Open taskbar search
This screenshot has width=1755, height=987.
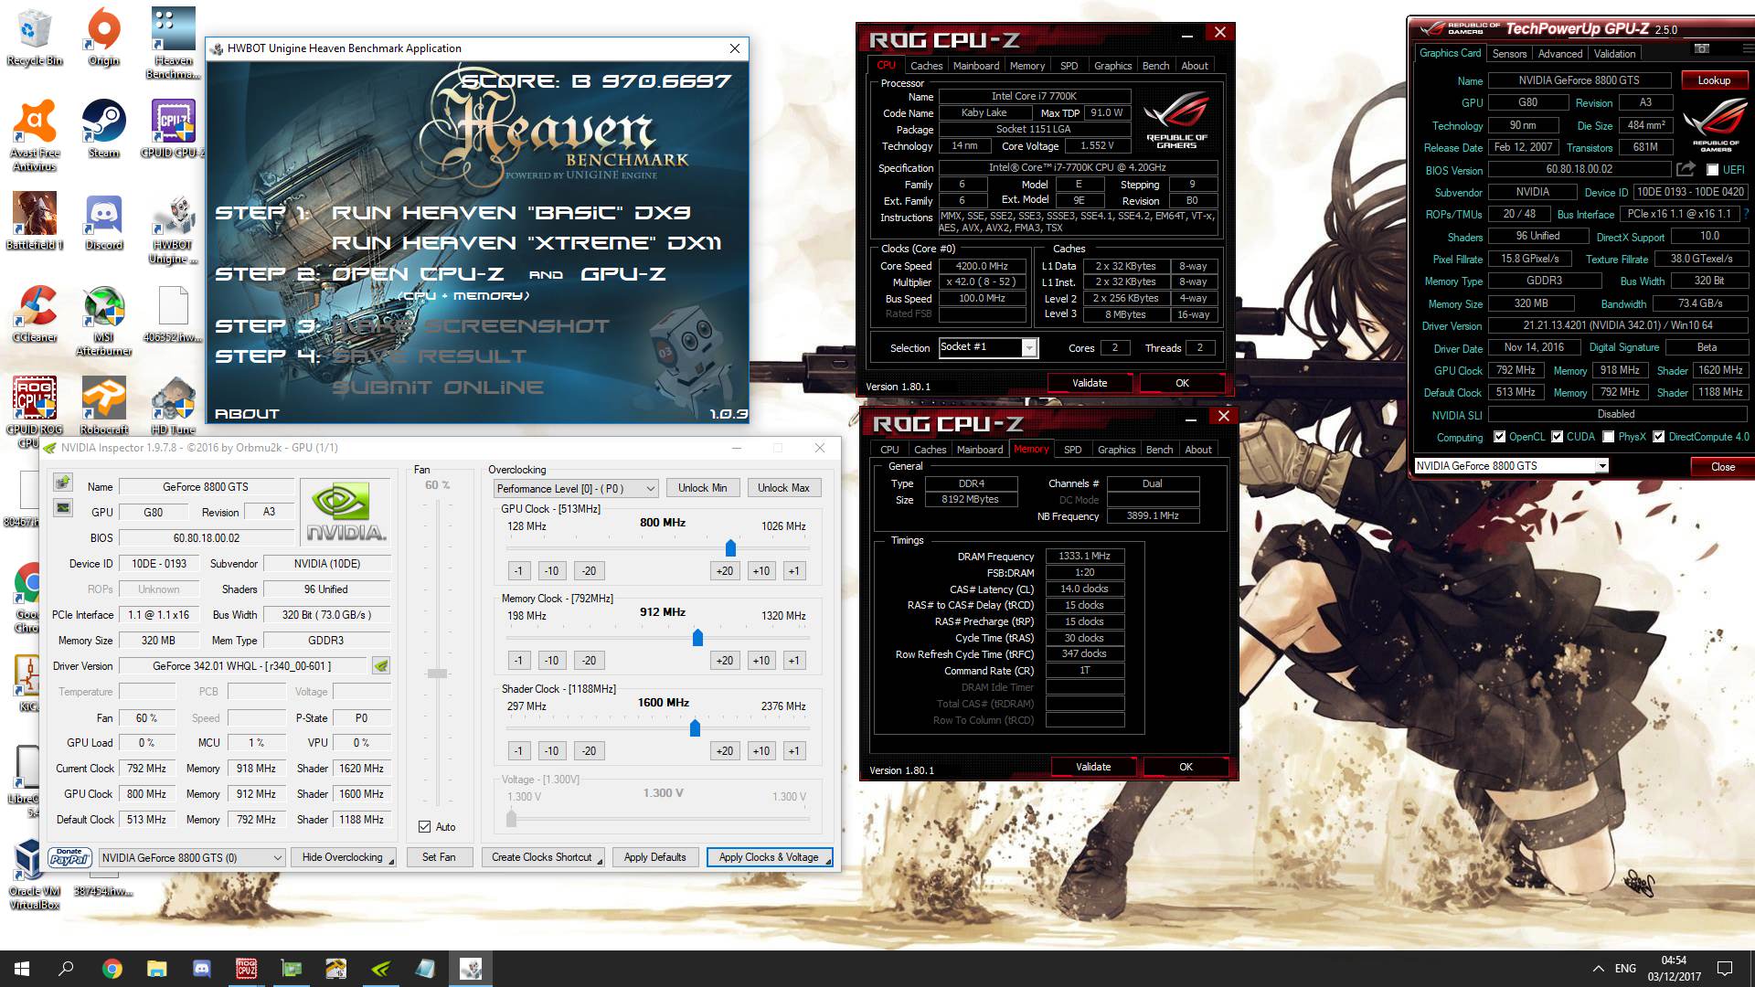coord(66,969)
